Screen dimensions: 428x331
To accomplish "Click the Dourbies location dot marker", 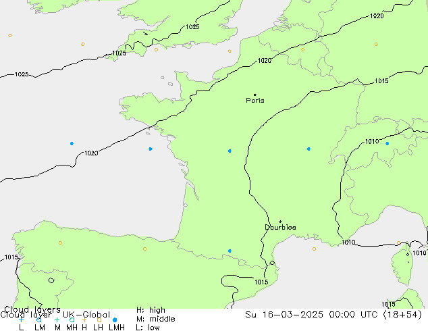I will pyautogui.click(x=280, y=222).
